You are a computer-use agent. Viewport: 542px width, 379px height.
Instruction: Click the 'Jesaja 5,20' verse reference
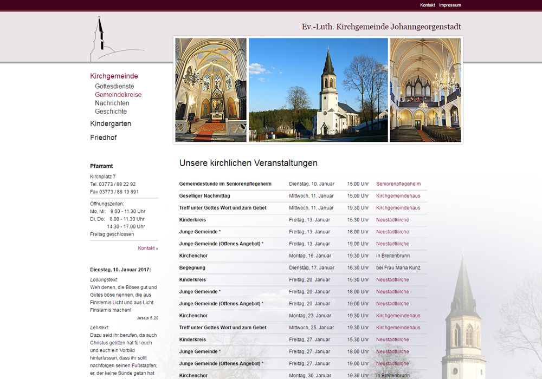tap(147, 318)
